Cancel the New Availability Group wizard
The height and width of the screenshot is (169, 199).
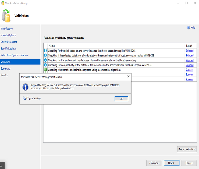coord(189,163)
